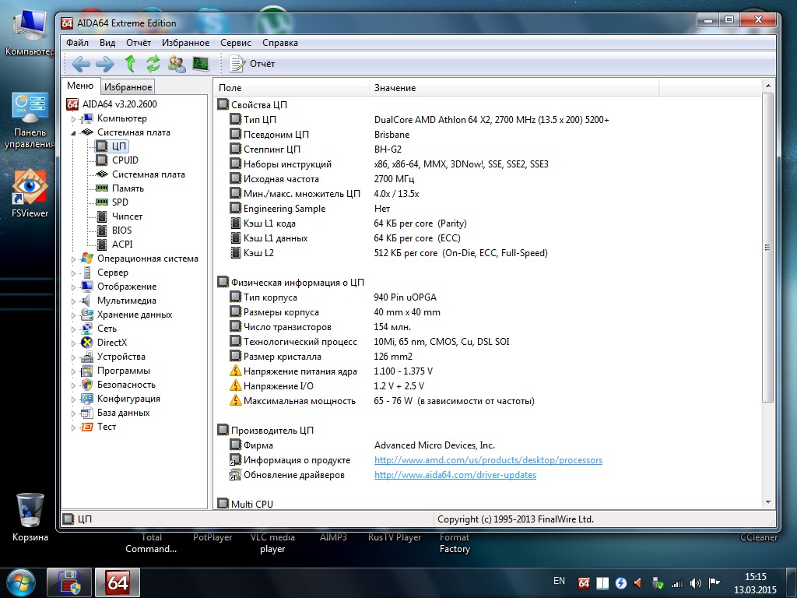Expand the Сервер tree node
The image size is (797, 598).
tap(73, 273)
